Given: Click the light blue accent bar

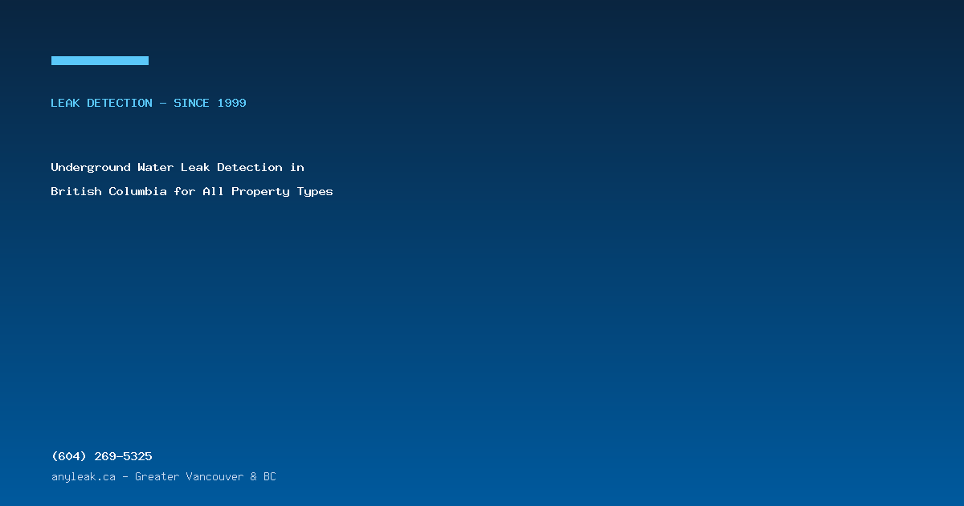Looking at the screenshot, I should [x=100, y=60].
